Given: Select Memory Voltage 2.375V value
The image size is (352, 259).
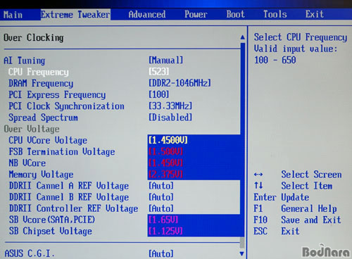Looking at the screenshot, I should tap(165, 175).
